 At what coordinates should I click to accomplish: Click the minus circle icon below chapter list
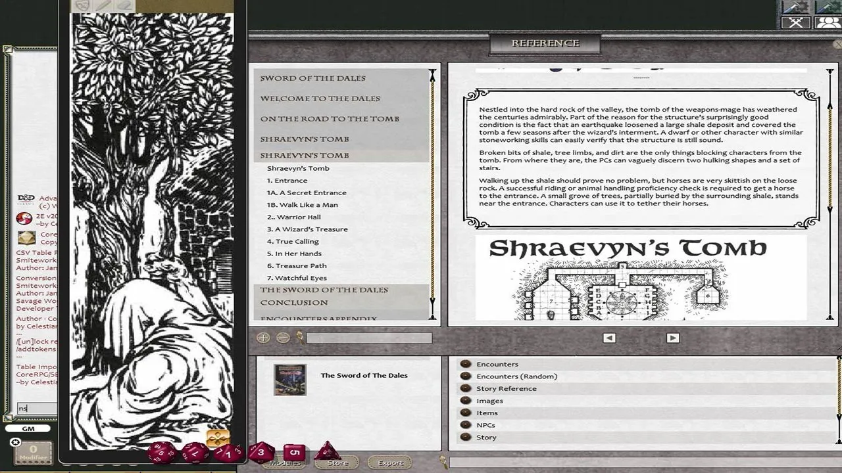pos(283,338)
